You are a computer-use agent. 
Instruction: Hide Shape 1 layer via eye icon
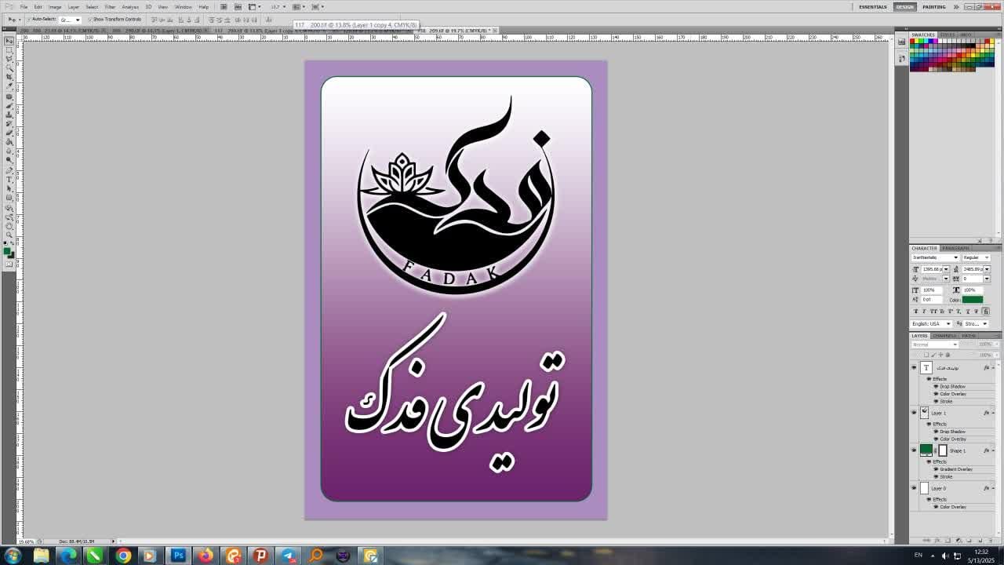pyautogui.click(x=914, y=450)
